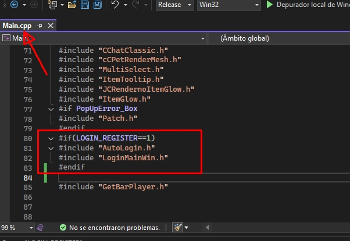The width and height of the screenshot is (350, 241).
Task: Open the Undo history dropdown arrow
Action: point(126,5)
